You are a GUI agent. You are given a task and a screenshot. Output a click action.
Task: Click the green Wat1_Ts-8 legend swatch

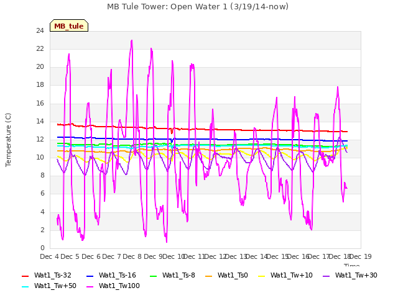tap(154, 276)
